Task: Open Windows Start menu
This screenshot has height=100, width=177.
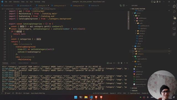Action: pyautogui.click(x=76, y=97)
